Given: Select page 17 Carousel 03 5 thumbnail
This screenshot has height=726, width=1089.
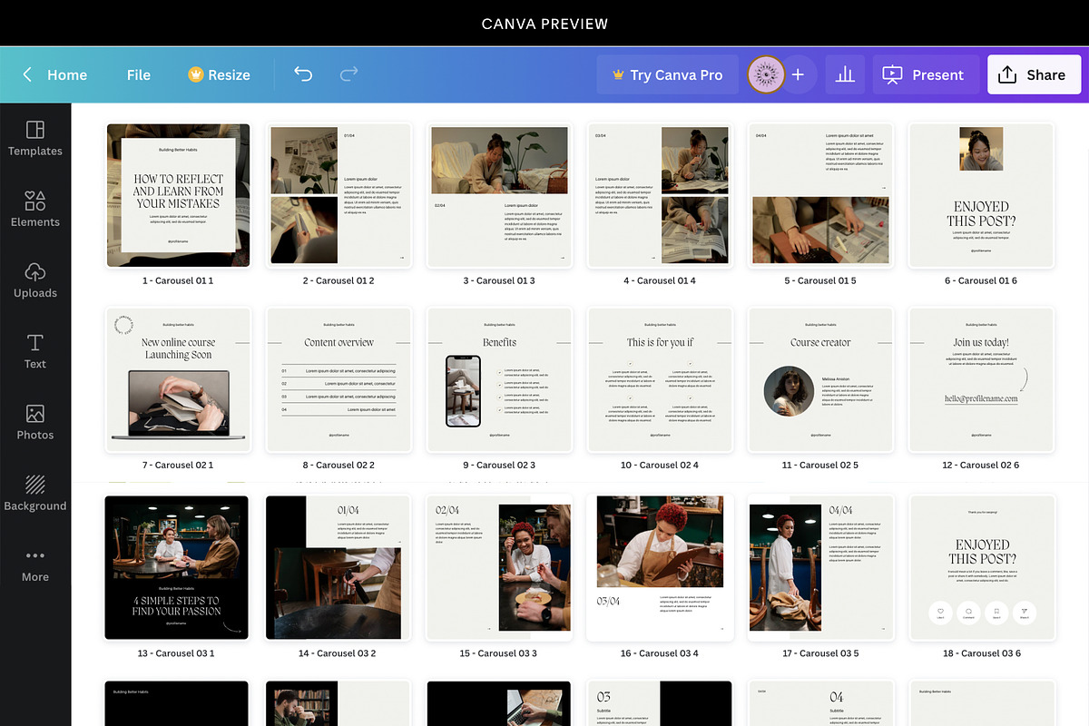Looking at the screenshot, I should coord(820,567).
